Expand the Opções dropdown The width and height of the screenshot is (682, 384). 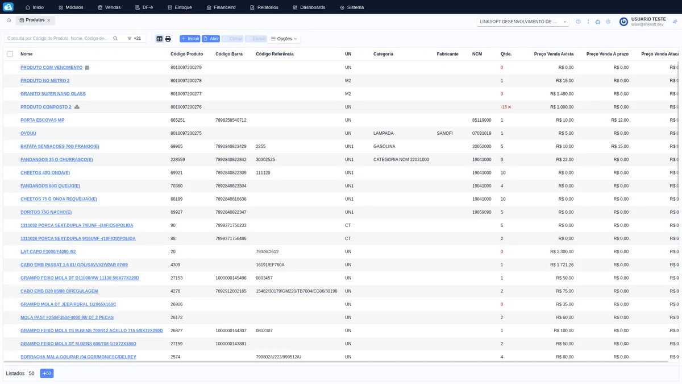pyautogui.click(x=284, y=39)
